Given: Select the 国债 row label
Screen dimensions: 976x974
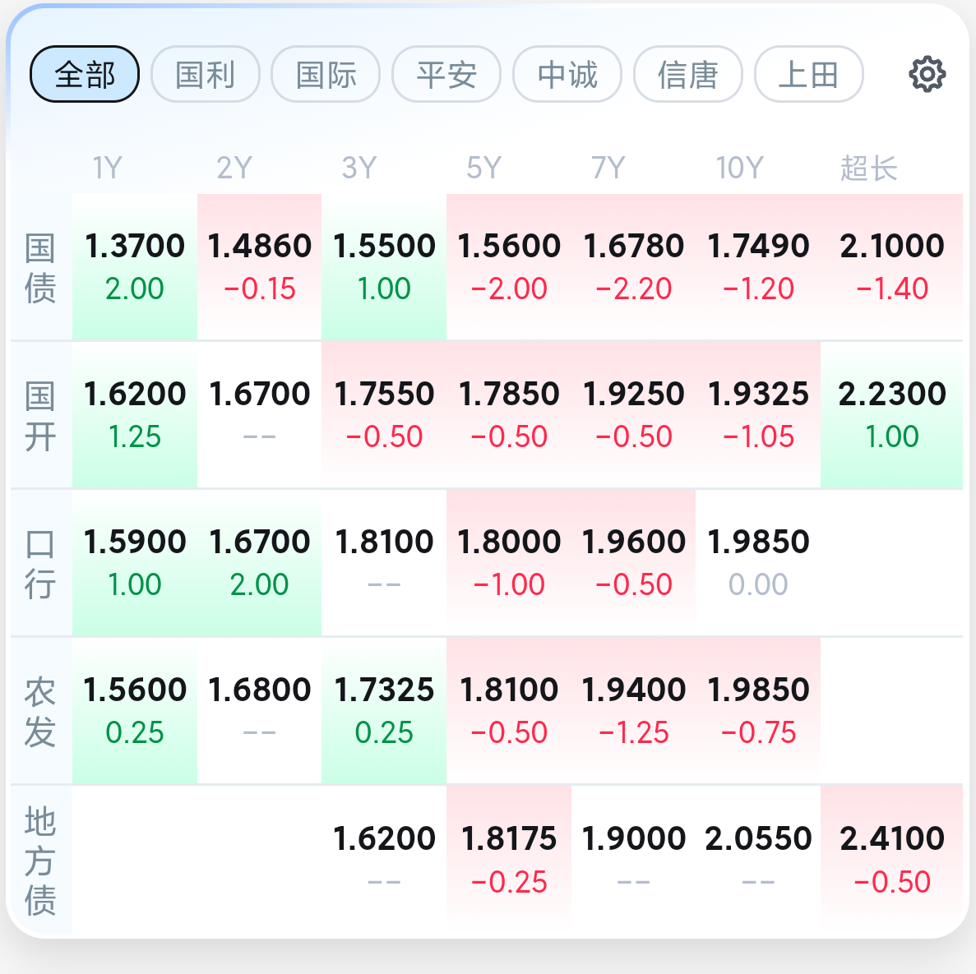Looking at the screenshot, I should click(x=40, y=268).
